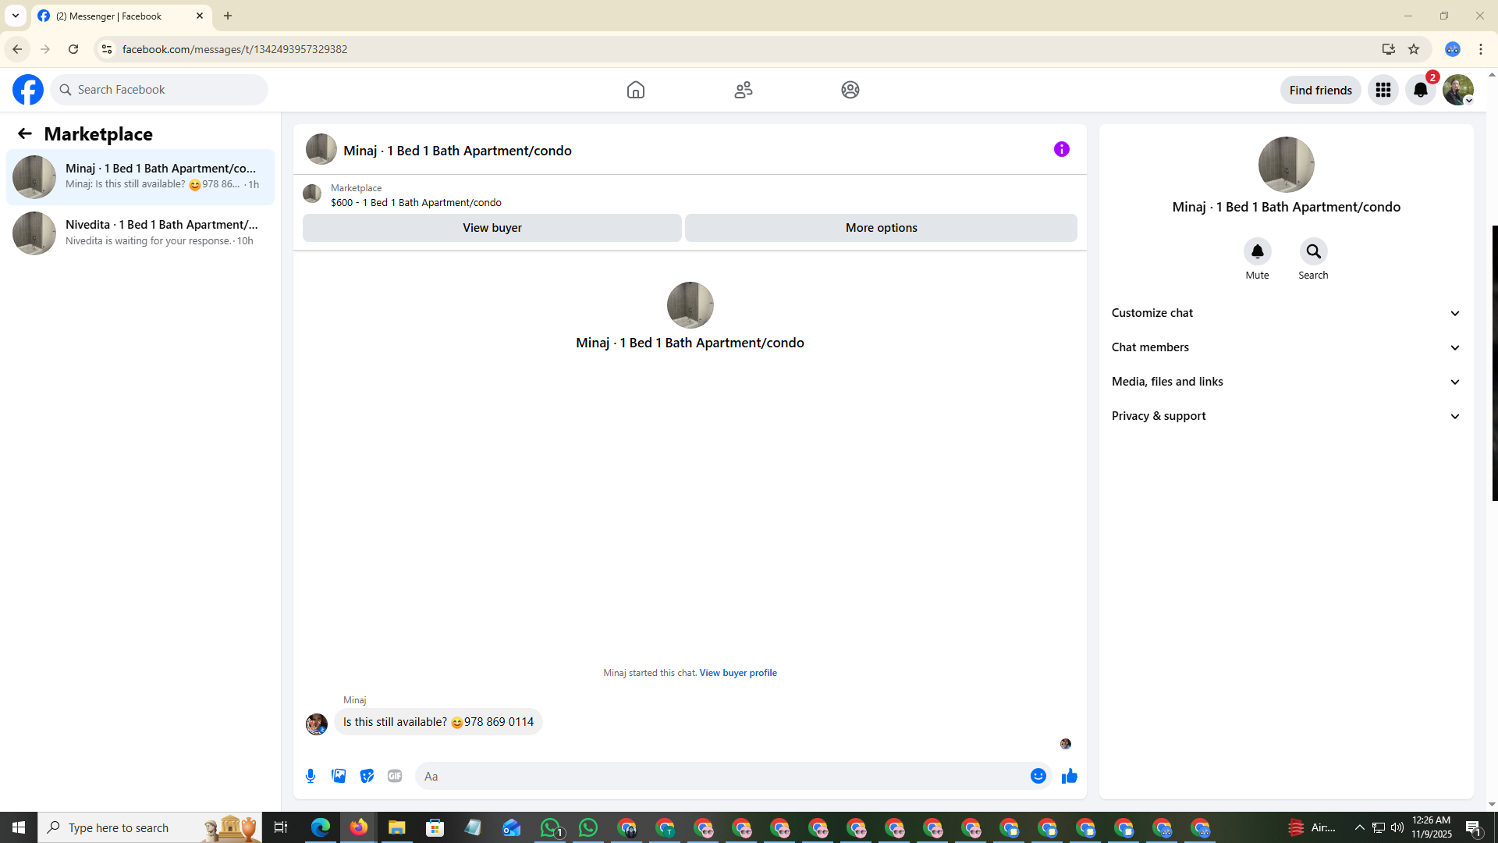The image size is (1498, 843).
Task: Click the View buyer button
Action: click(x=492, y=228)
